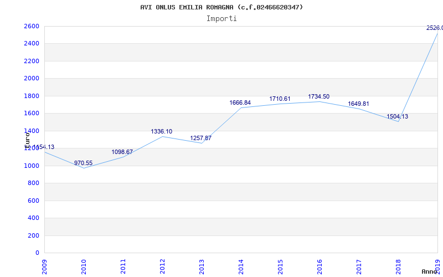443x277 pixels.
Task: Click the 1600 y-axis tick label
Action: pos(32,114)
